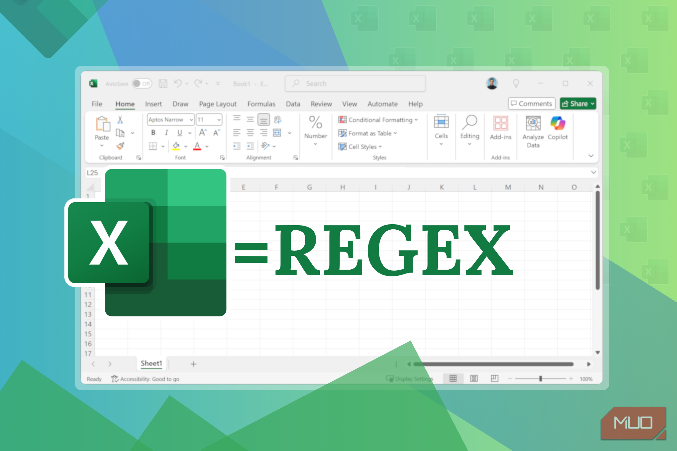Click the Orientation text rotate icon

click(x=265, y=146)
